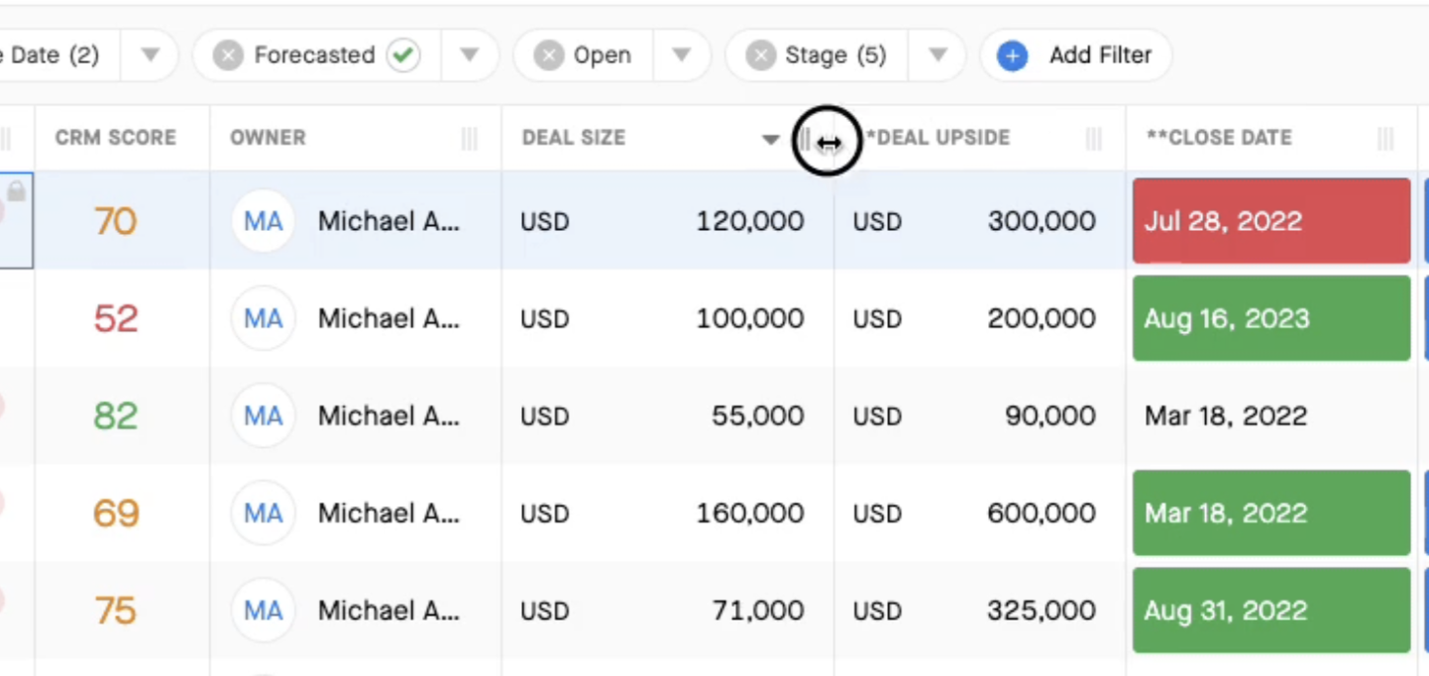This screenshot has width=1429, height=676.
Task: Expand the Date (2) filter dropdown arrow
Action: (150, 56)
